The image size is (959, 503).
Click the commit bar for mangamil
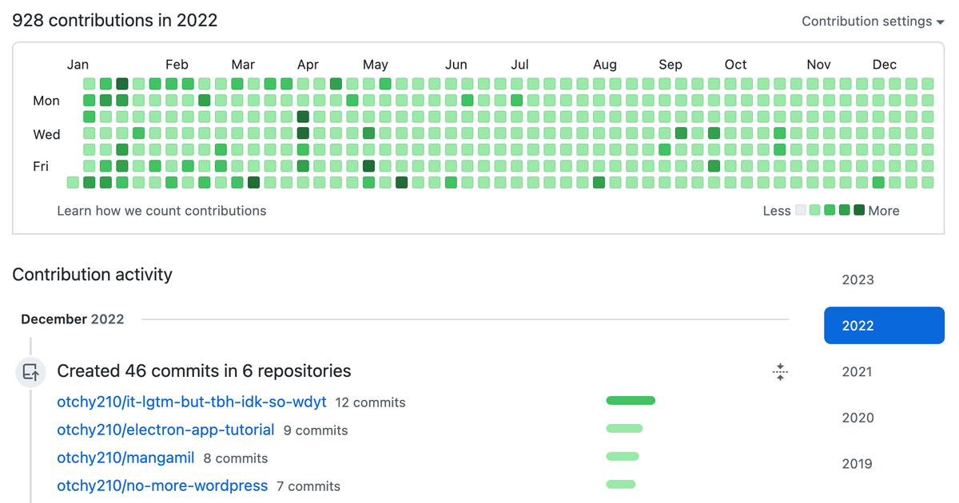click(x=623, y=457)
